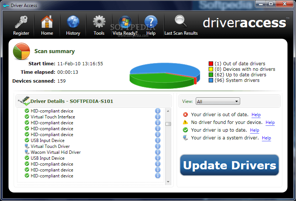Click the Register menu label
Image resolution: width=296 pixels, height=201 pixels.
pyautogui.click(x=21, y=33)
